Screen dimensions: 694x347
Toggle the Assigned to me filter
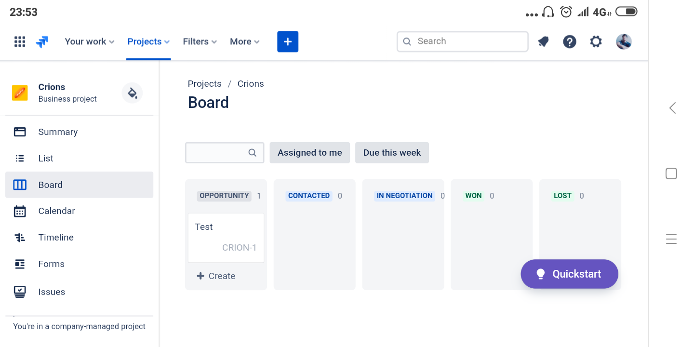(x=310, y=152)
